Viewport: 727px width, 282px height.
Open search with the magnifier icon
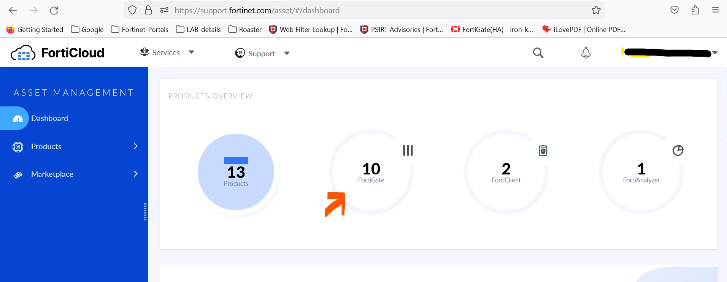pyautogui.click(x=538, y=53)
